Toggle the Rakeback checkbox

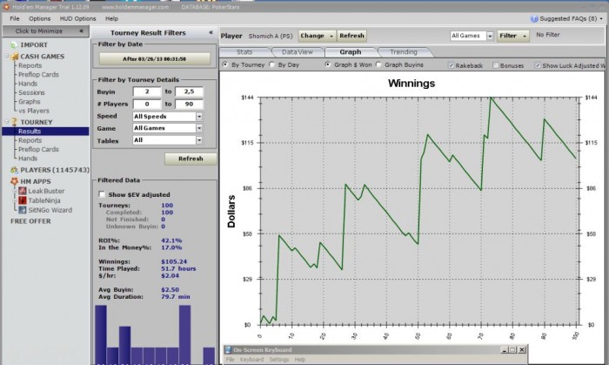click(x=451, y=65)
